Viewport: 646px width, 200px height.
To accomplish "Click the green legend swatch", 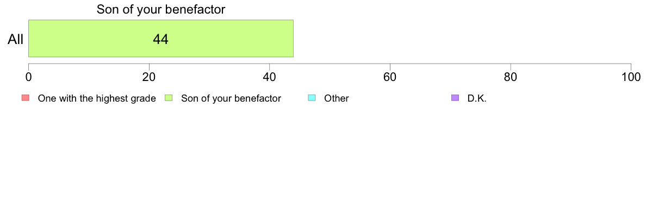I will [169, 98].
